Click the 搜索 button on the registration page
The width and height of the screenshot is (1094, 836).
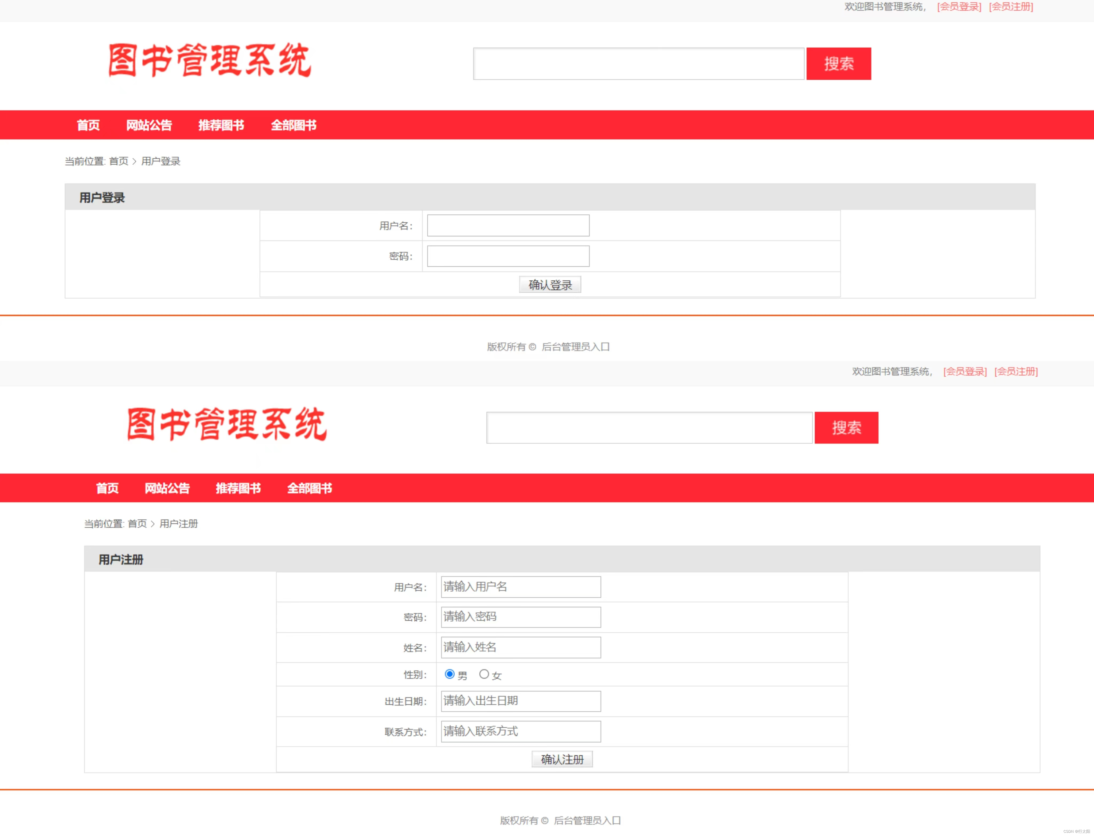[846, 427]
